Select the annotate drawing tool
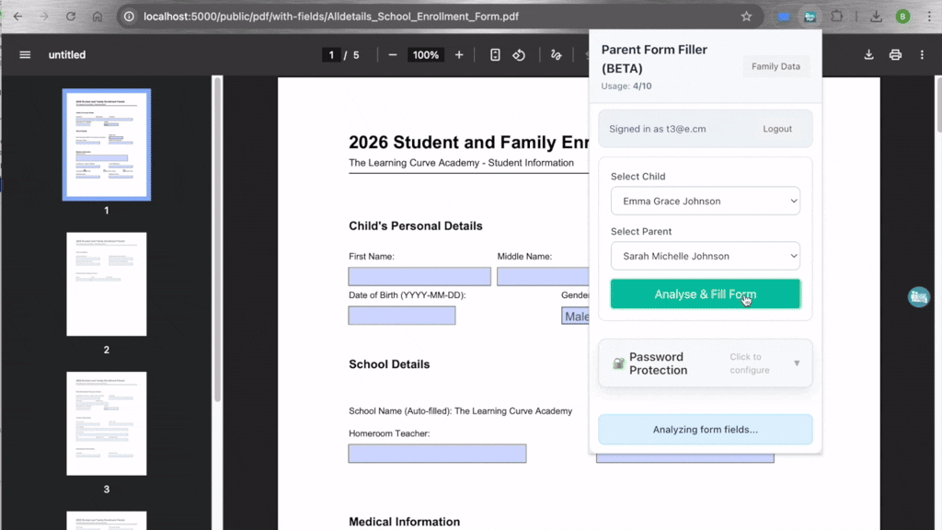This screenshot has width=942, height=530. pyautogui.click(x=556, y=54)
